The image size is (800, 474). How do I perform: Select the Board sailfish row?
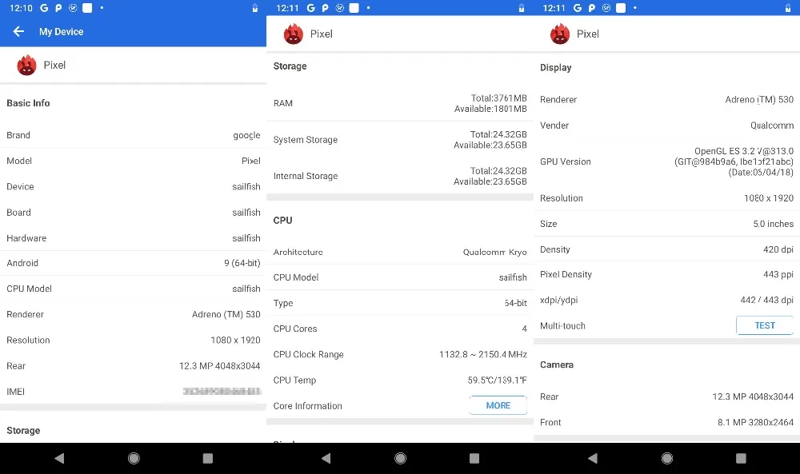133,212
